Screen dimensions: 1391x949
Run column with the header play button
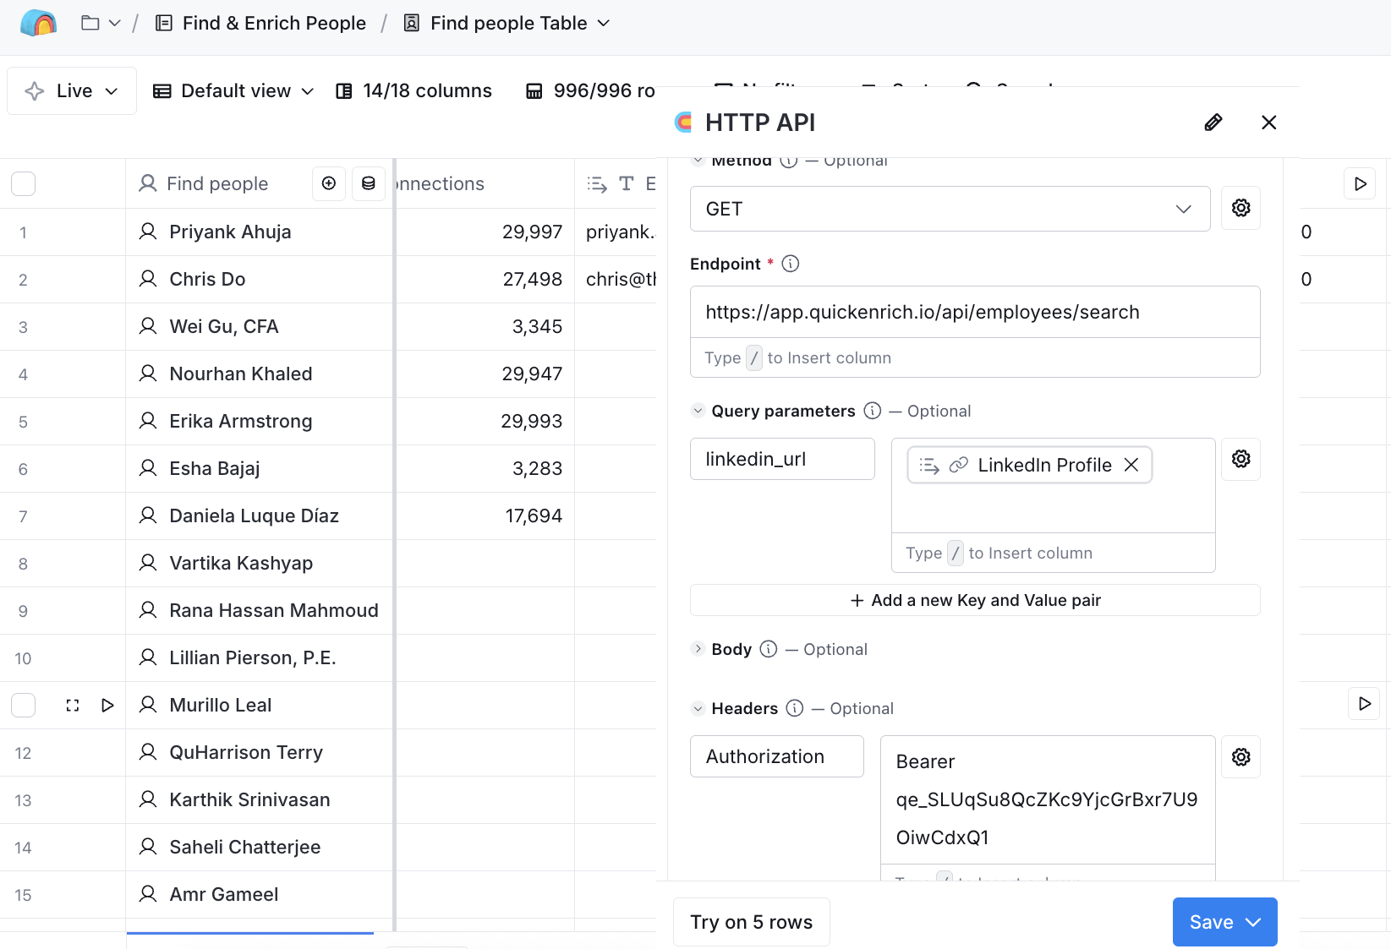1360,183
